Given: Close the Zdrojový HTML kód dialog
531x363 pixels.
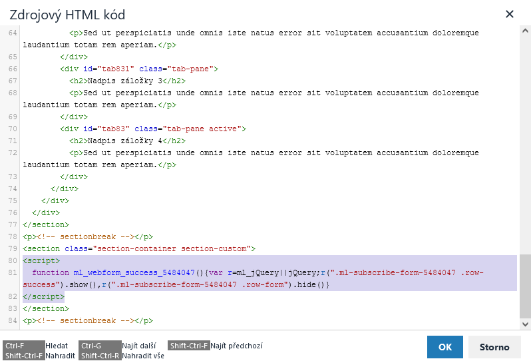Looking at the screenshot, I should [510, 14].
